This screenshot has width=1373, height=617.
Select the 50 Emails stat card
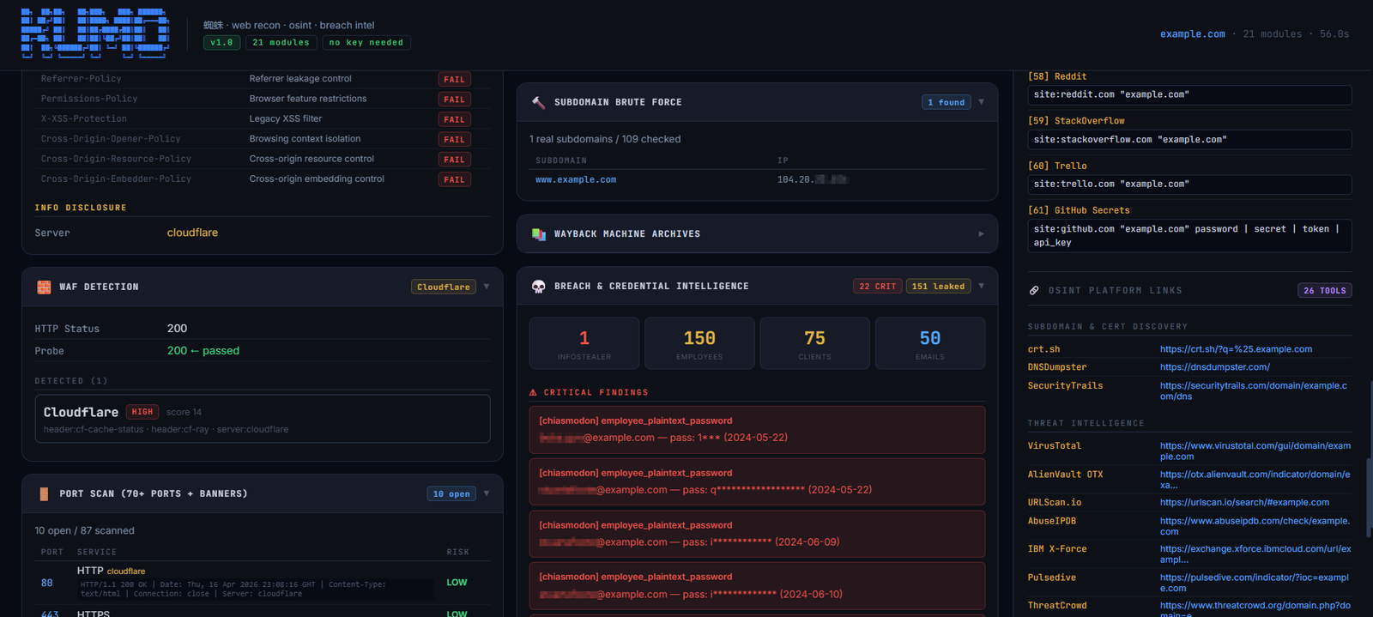(x=930, y=343)
